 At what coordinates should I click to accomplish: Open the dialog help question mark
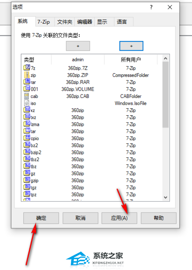tap(151, 7)
